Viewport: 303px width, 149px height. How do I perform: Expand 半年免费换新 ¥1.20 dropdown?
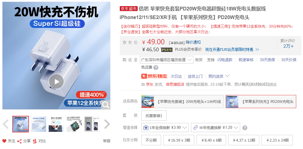pyautogui.click(x=216, y=127)
